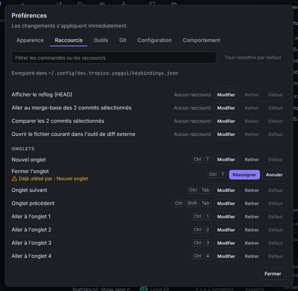Focus the shortcut filter search field
The height and width of the screenshot is (291, 298).
tap(114, 58)
